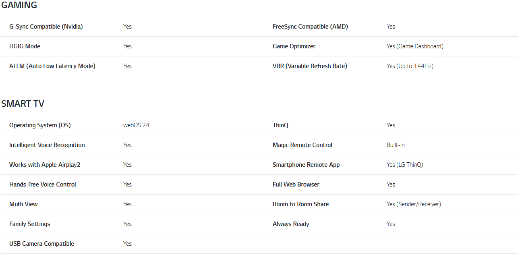Viewport: 518px width, 255px height.
Task: Click the USB Camera Compatible label
Action: pos(42,244)
